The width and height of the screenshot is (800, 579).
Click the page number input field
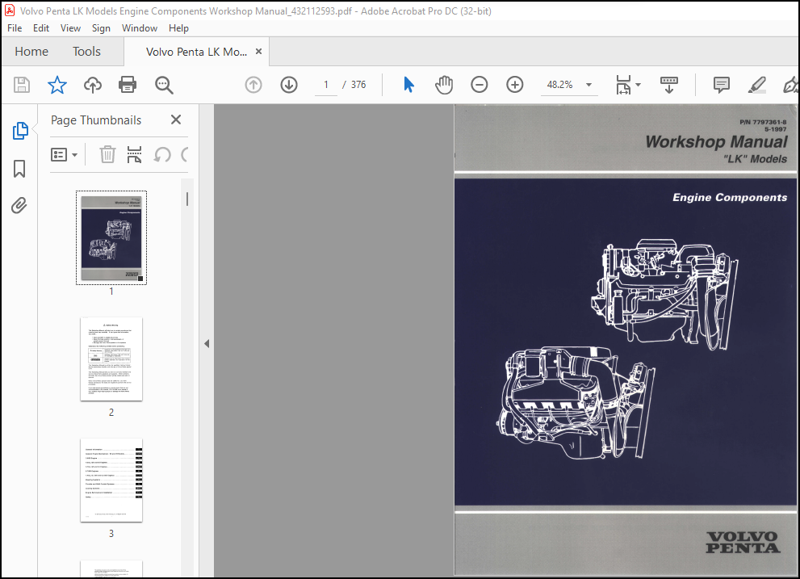325,85
